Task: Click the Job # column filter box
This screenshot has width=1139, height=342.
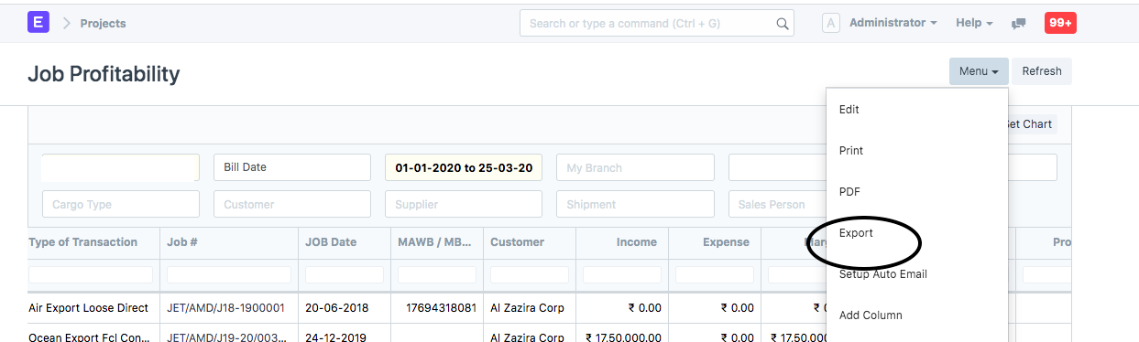Action: pyautogui.click(x=229, y=274)
